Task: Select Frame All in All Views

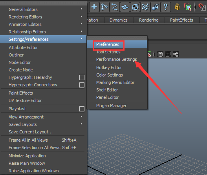Action: pyautogui.click(x=43, y=140)
